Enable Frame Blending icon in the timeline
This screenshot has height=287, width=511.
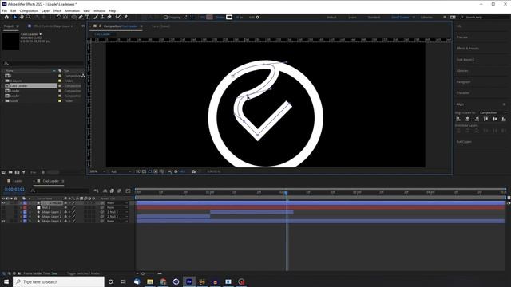112,191
